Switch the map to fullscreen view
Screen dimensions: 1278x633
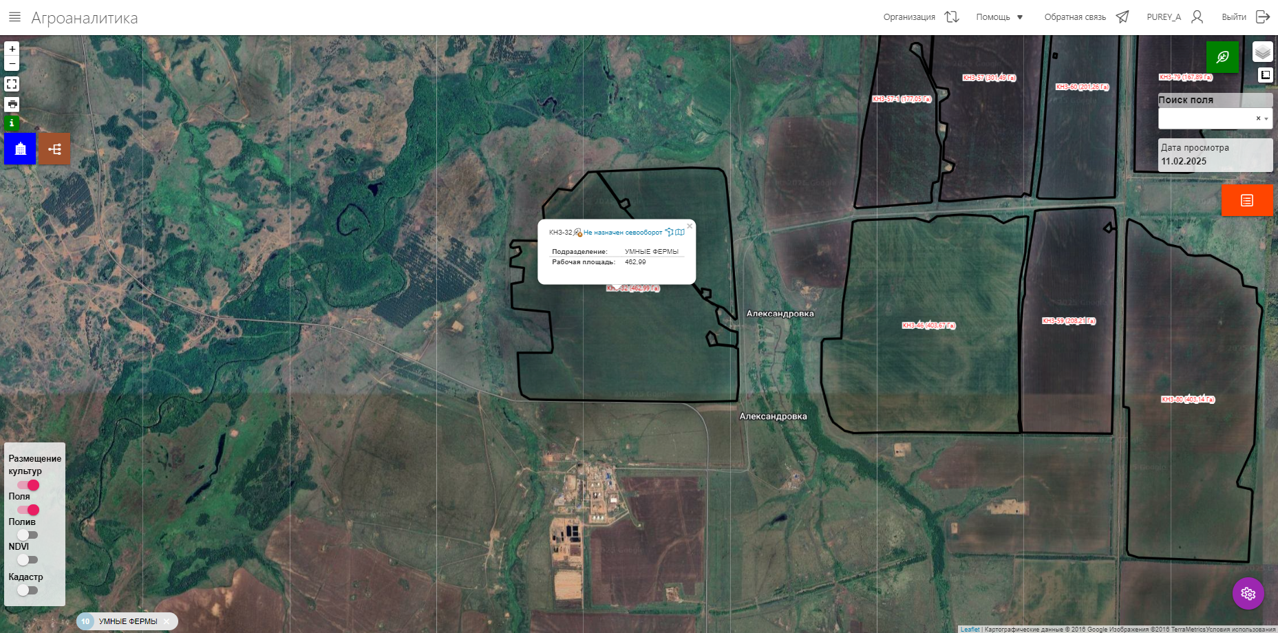pos(12,84)
